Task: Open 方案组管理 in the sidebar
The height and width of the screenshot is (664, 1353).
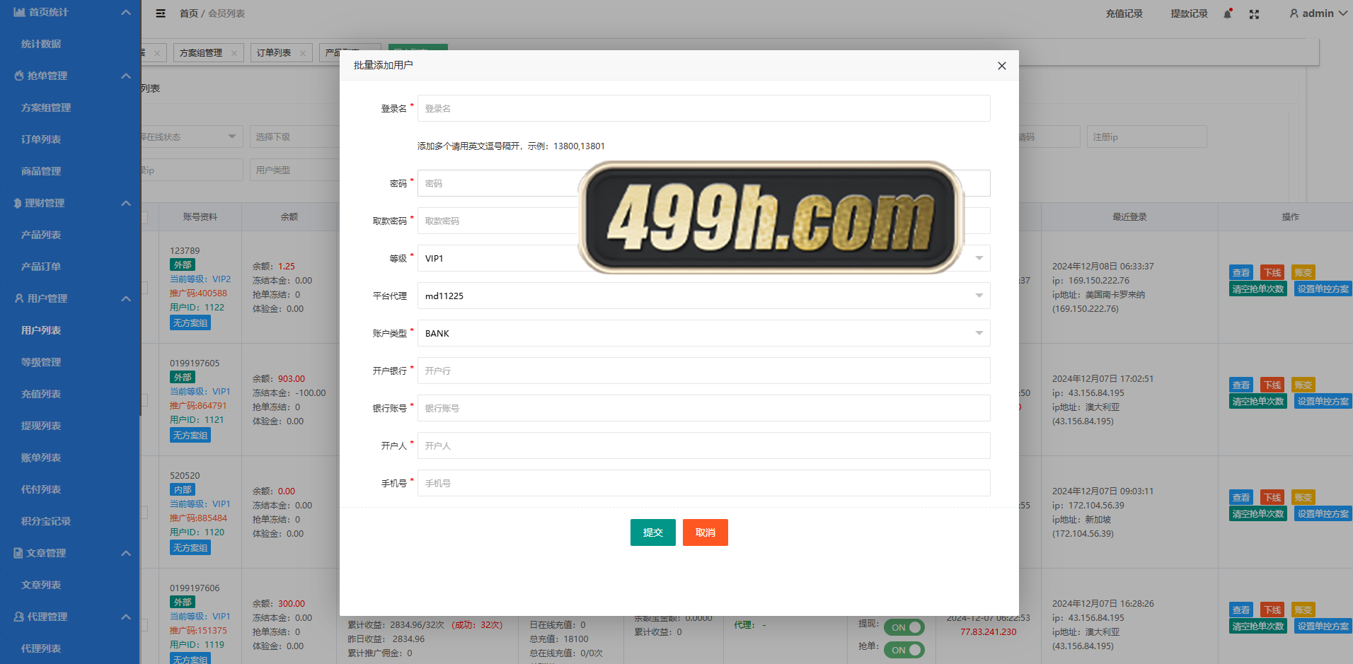Action: pyautogui.click(x=46, y=107)
